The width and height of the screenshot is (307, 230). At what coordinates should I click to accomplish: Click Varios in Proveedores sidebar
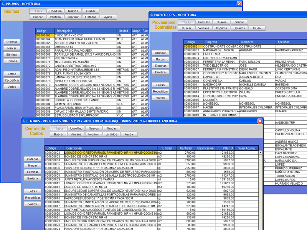pyautogui.click(x=160, y=98)
